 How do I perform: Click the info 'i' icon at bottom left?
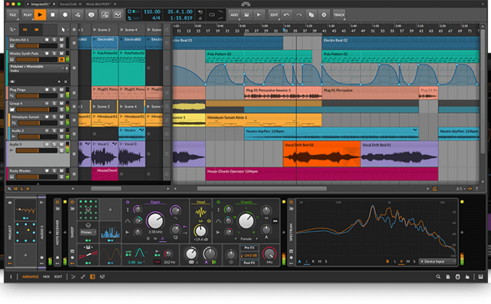click(11, 276)
